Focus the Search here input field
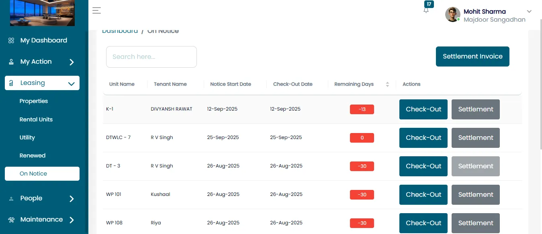Viewport: 542px width, 234px height. [x=151, y=57]
